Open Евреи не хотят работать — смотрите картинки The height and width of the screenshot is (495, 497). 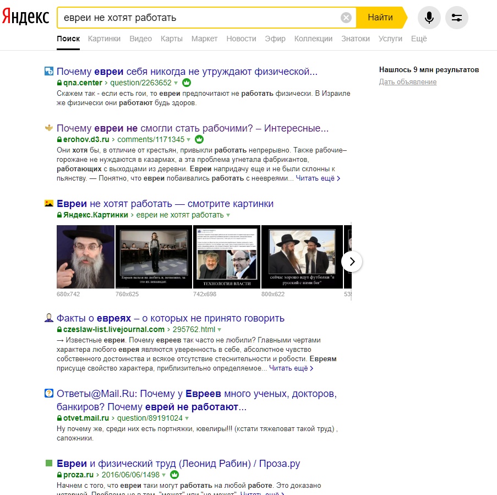165,204
